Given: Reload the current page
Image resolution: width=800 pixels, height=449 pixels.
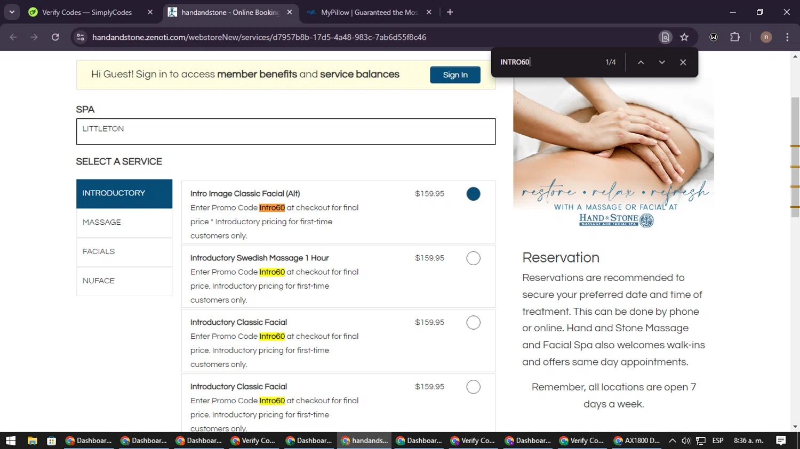Looking at the screenshot, I should coord(55,37).
